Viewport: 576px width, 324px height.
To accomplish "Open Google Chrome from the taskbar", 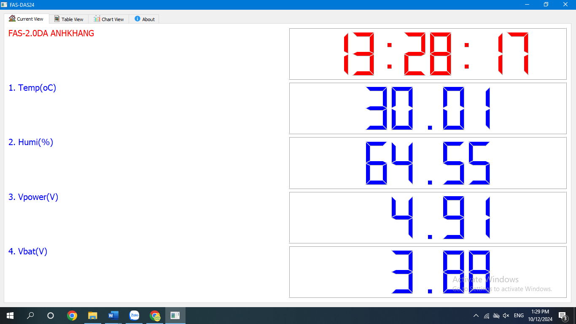I will point(72,315).
